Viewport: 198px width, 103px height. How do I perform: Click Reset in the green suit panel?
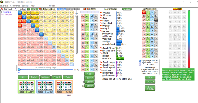click(x=21, y=92)
